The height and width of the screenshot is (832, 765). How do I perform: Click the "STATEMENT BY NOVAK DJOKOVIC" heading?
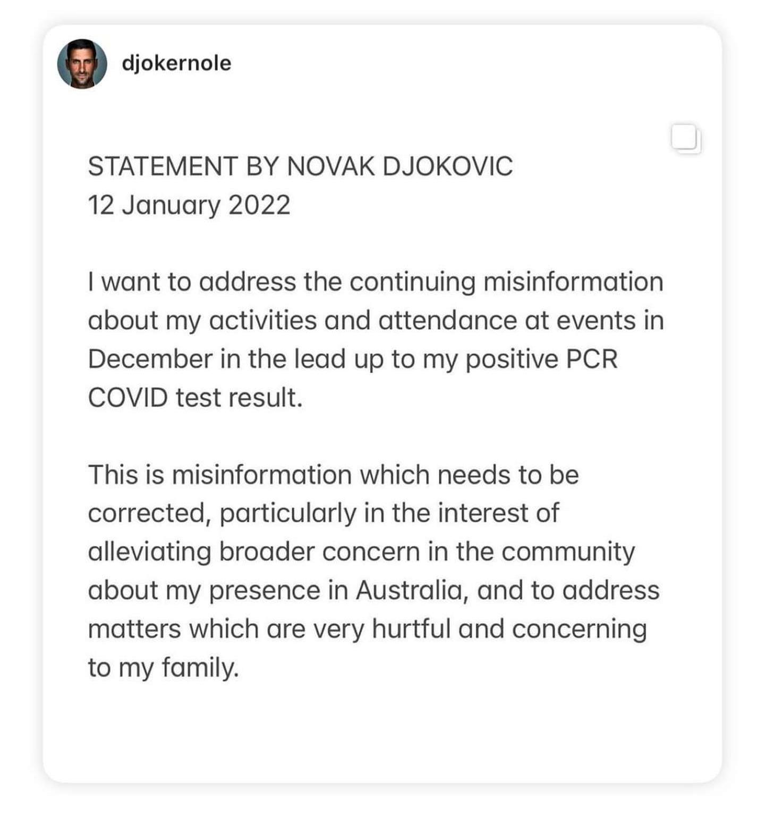point(300,166)
